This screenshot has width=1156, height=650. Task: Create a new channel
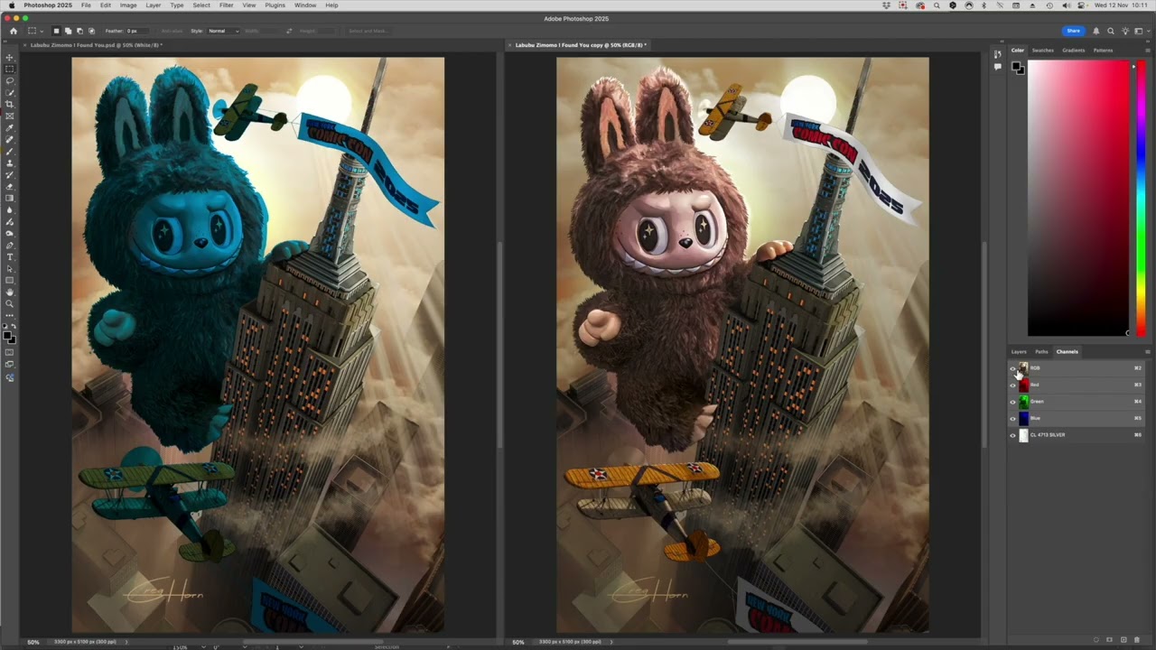[x=1123, y=640]
